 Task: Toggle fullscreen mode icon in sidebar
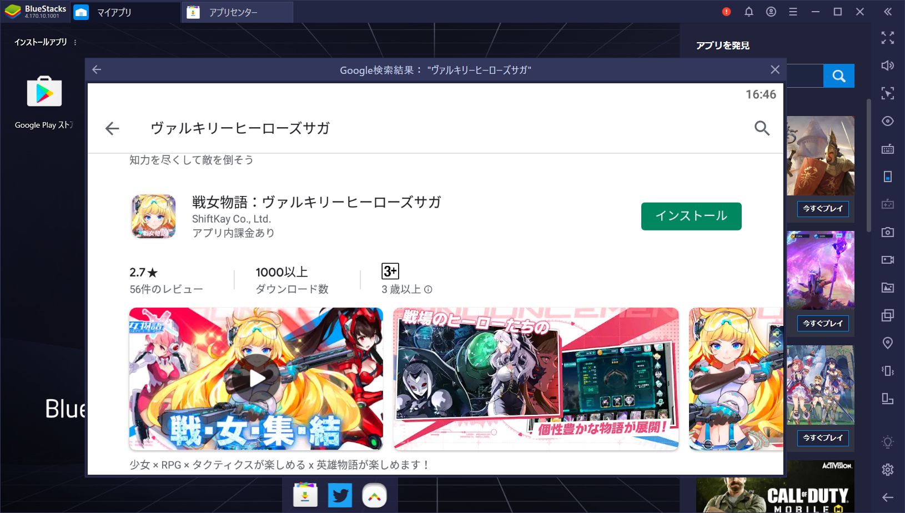click(x=888, y=37)
